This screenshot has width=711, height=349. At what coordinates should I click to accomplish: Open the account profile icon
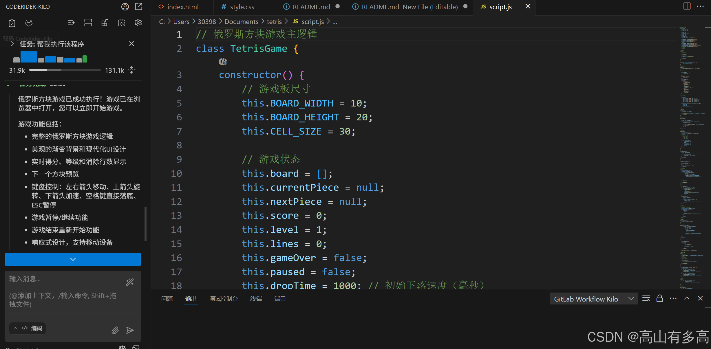(125, 7)
